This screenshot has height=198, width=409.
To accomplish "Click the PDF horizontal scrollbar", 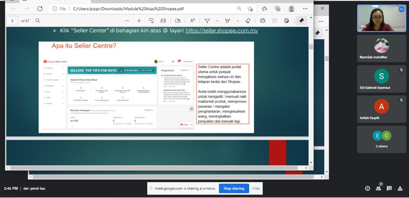I will pos(154,168).
